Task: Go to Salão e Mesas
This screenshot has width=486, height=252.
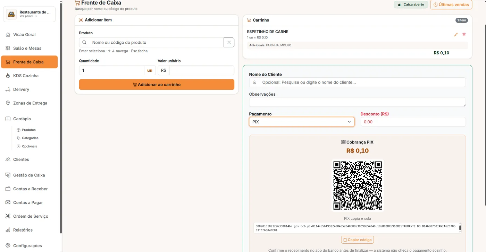Action: [29, 48]
